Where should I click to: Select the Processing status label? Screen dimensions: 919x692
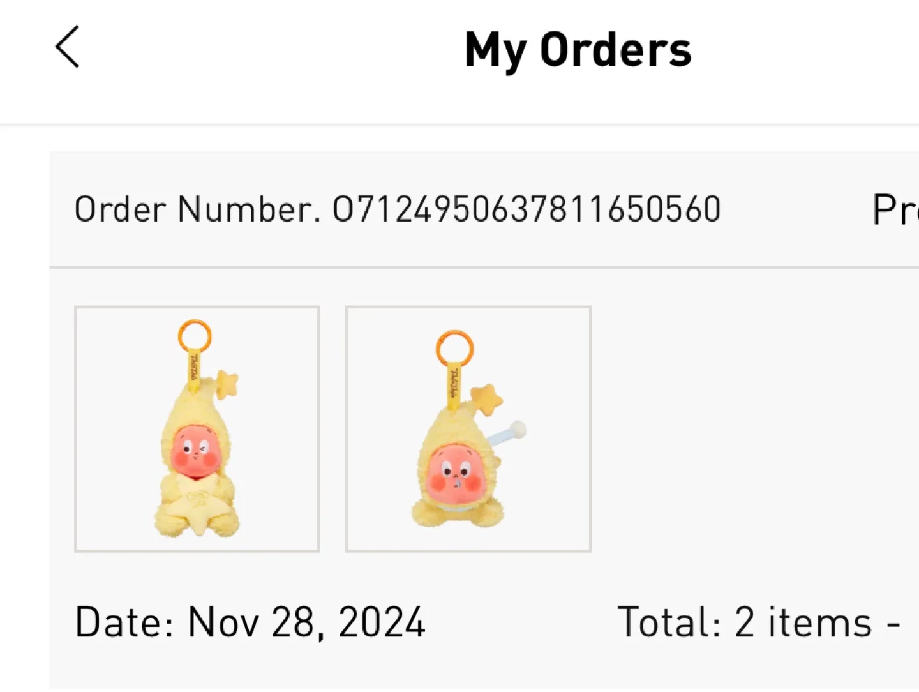[893, 208]
